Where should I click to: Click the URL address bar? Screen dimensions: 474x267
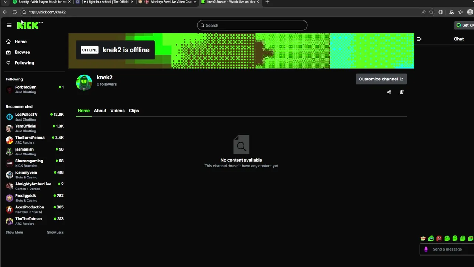(x=222, y=12)
